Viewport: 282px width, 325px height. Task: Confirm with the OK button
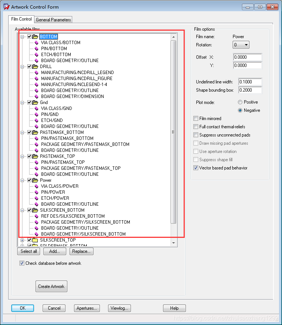tap(22, 308)
